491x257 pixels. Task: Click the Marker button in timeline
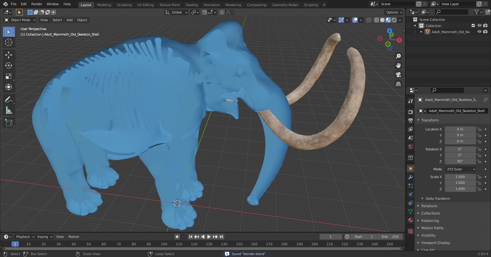click(74, 237)
